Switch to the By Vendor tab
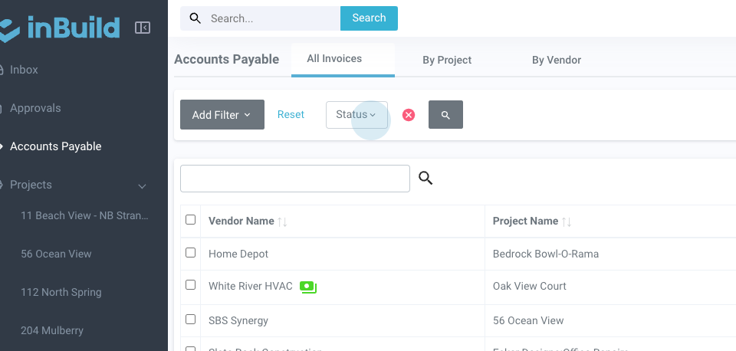736x351 pixels. click(x=557, y=60)
